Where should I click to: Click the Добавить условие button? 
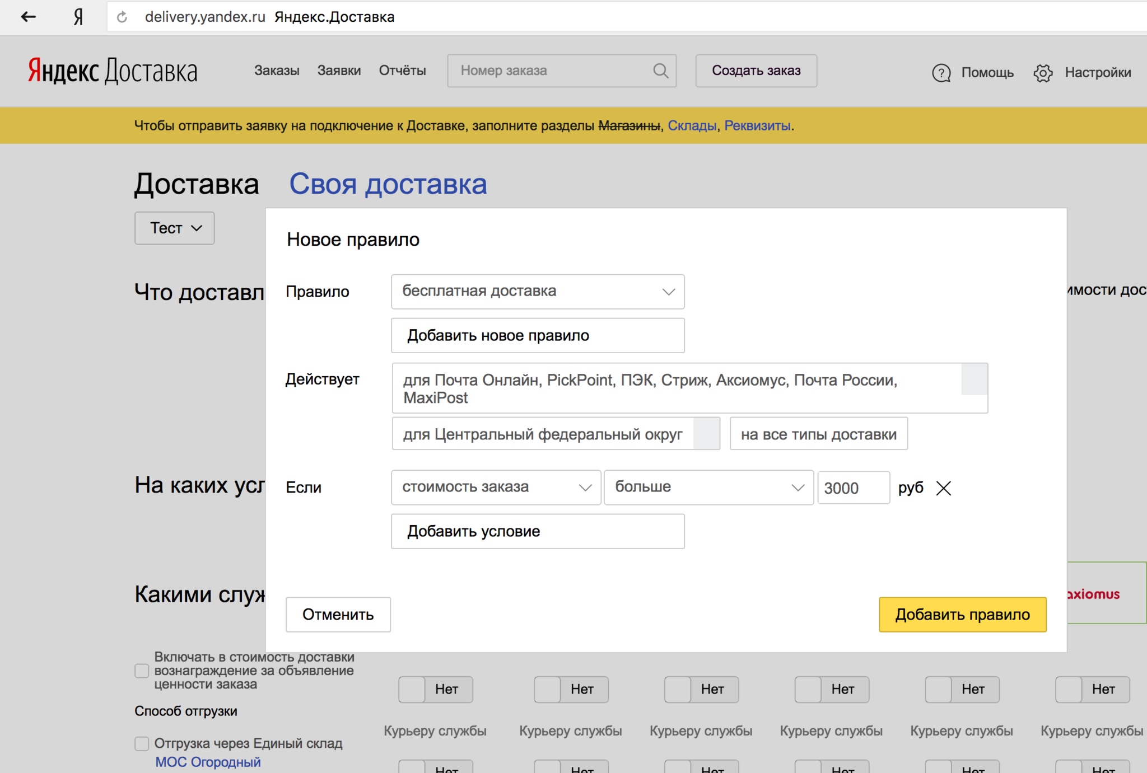538,531
